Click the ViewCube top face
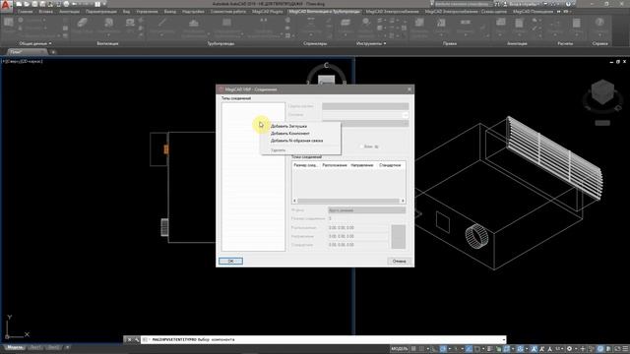 [x=326, y=81]
